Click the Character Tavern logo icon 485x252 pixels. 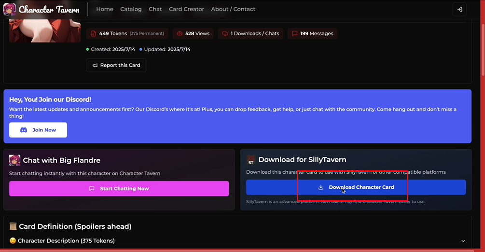(10, 9)
